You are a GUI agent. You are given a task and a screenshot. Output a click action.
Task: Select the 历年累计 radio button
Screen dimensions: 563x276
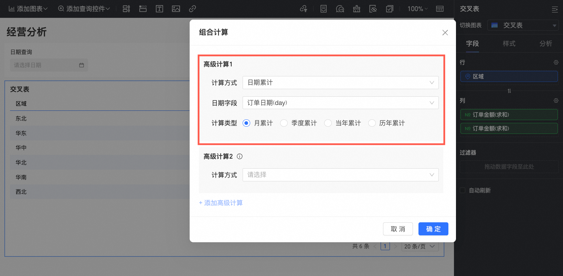(x=372, y=123)
